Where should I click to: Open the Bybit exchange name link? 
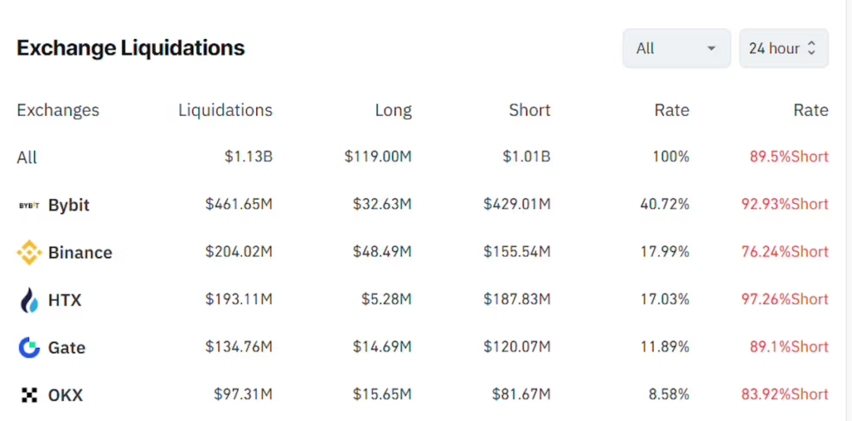pyautogui.click(x=69, y=206)
